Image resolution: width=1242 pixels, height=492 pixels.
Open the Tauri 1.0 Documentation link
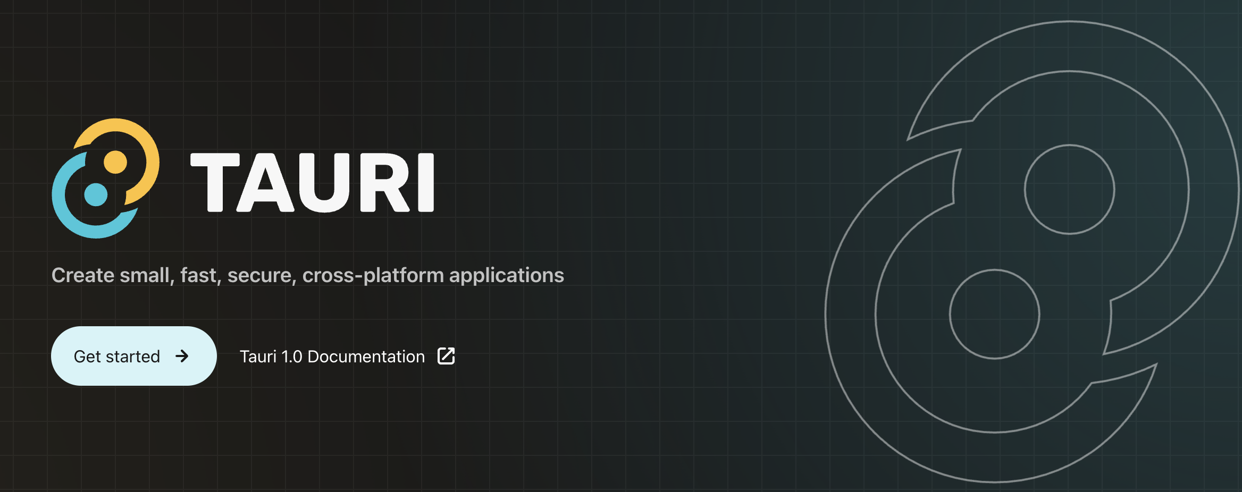click(347, 356)
